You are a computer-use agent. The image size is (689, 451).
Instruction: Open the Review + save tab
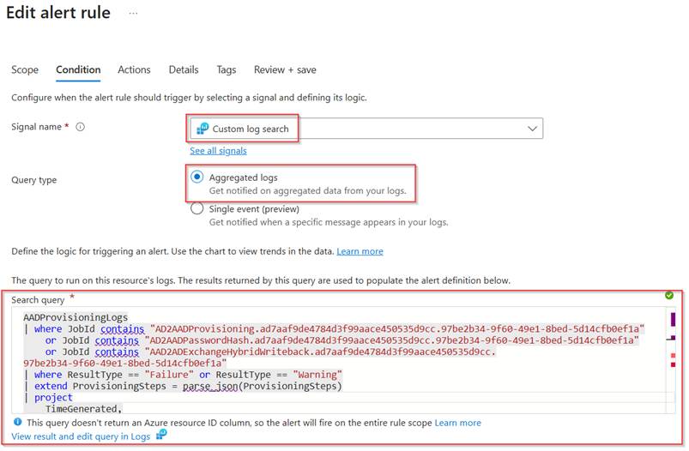285,69
